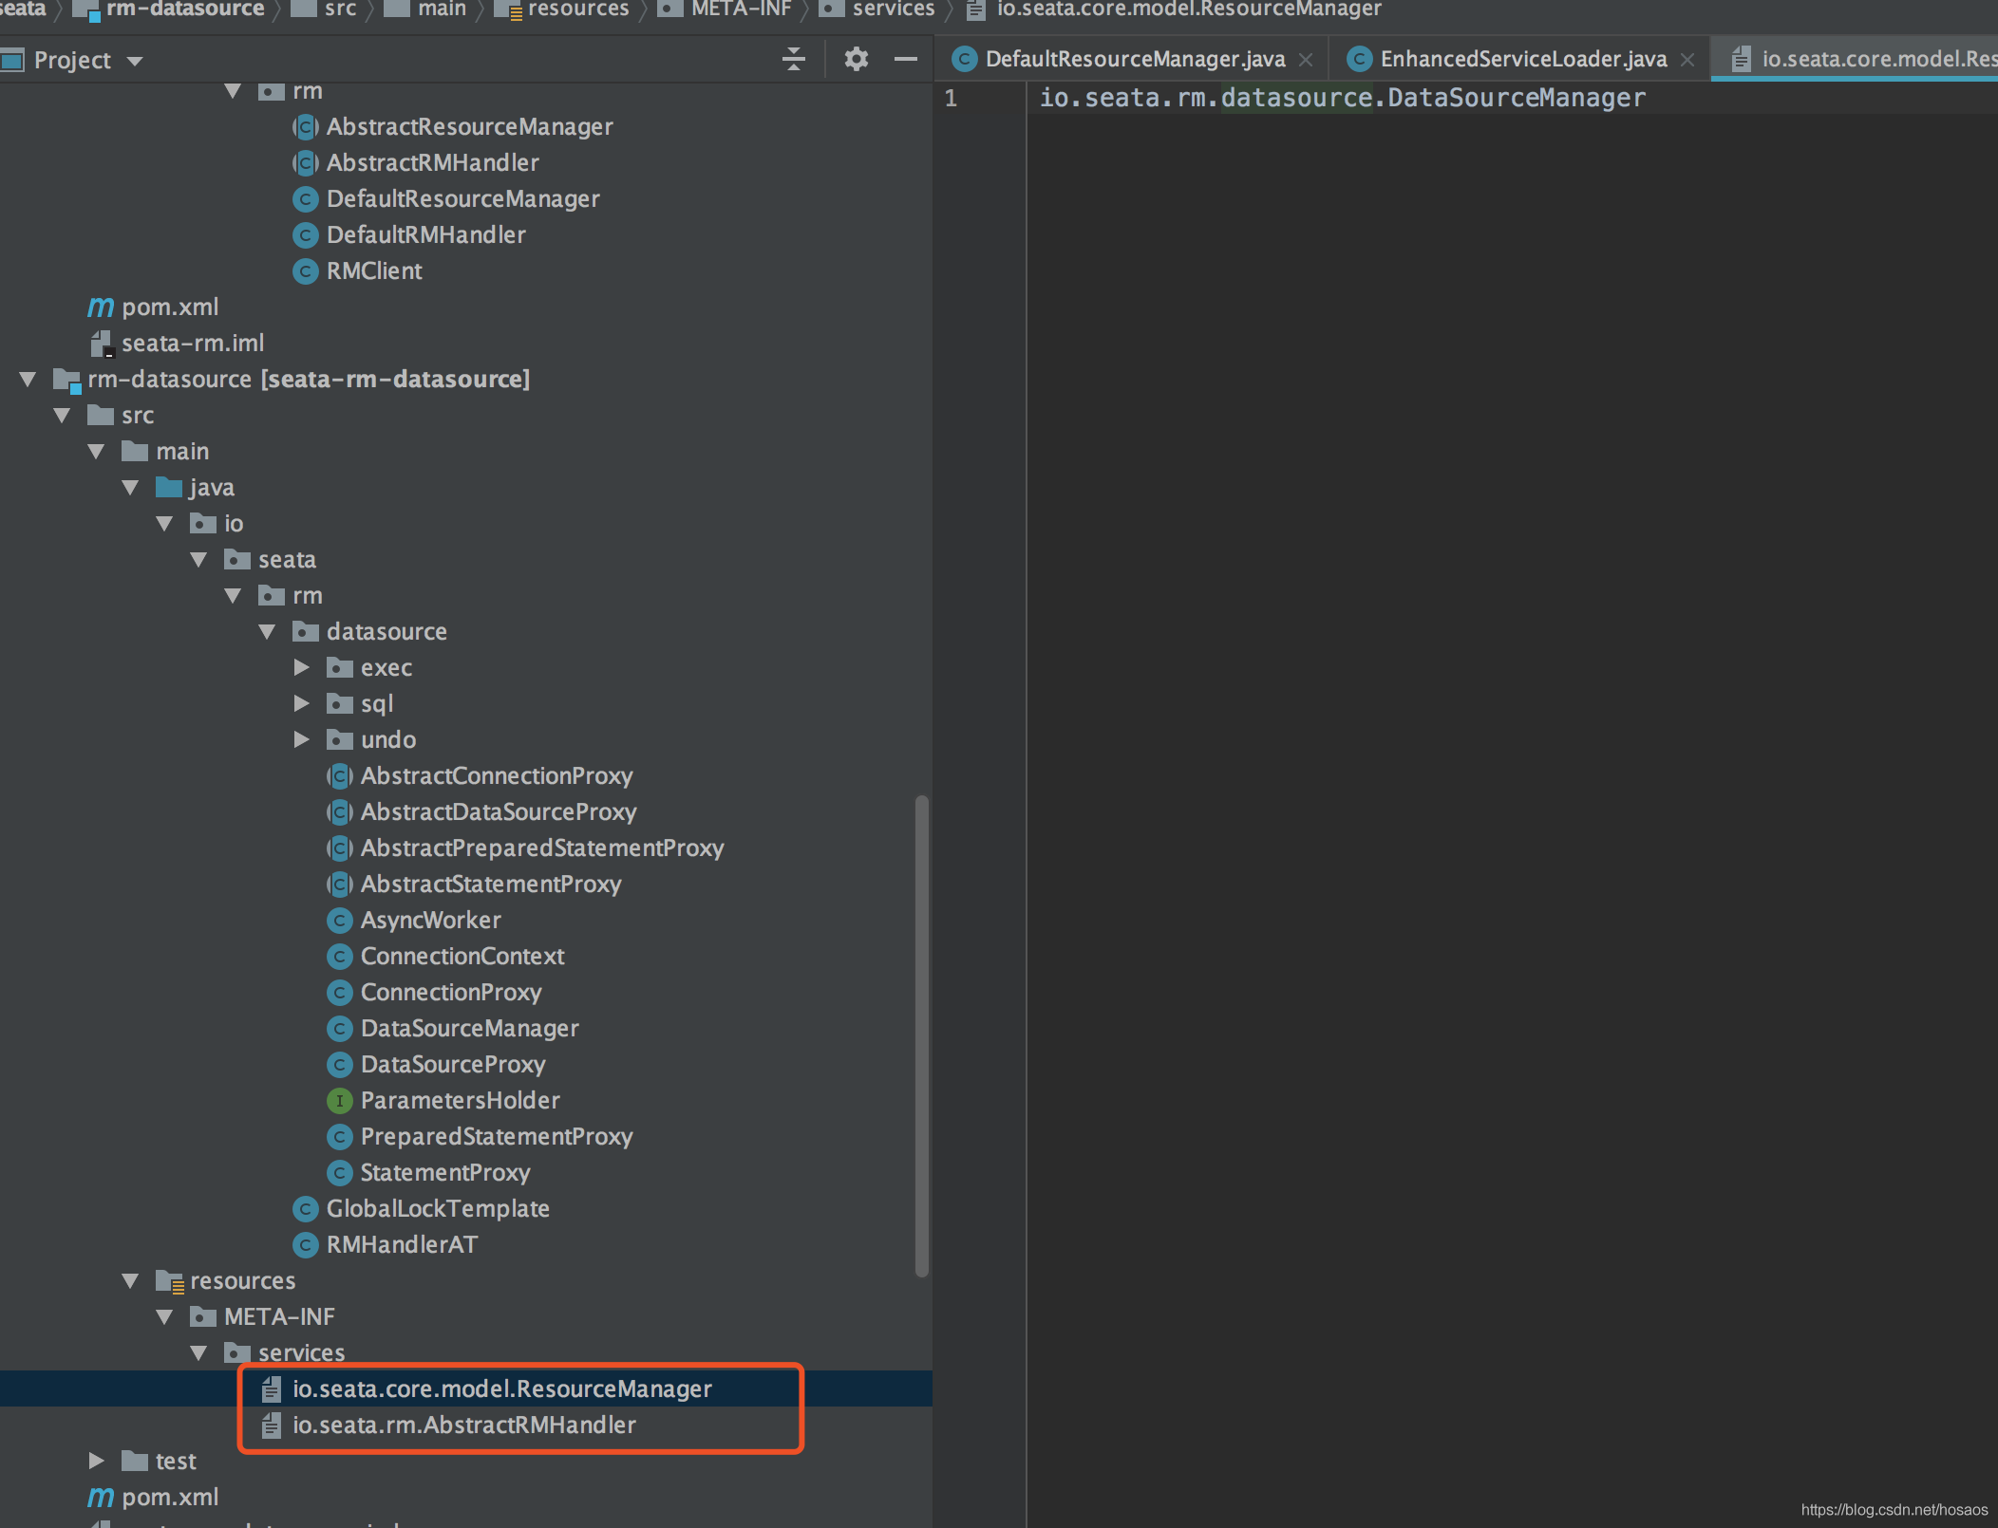Expand the undo package folder
This screenshot has width=1998, height=1528.
pos(301,740)
